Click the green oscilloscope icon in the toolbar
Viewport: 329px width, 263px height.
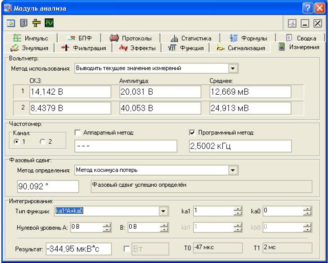(49, 23)
